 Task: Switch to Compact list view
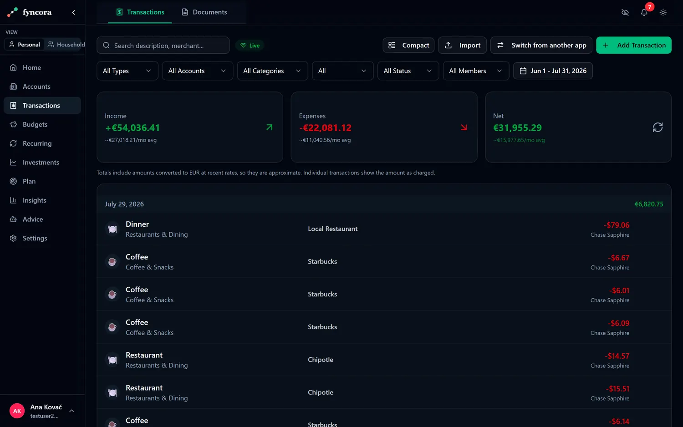(x=408, y=45)
